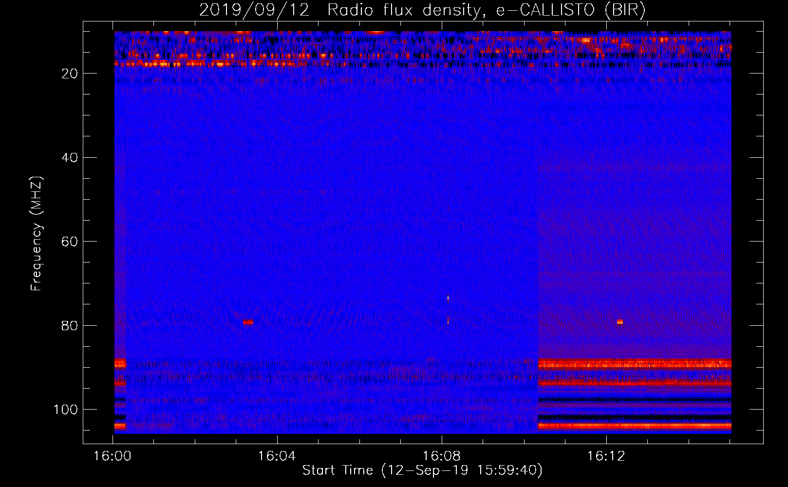This screenshot has height=487, width=788.
Task: Click the small burst near 80 MHz after 16:12
Action: 620,322
